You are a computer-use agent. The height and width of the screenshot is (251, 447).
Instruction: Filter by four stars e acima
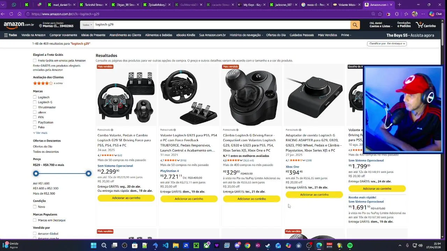coord(48,83)
